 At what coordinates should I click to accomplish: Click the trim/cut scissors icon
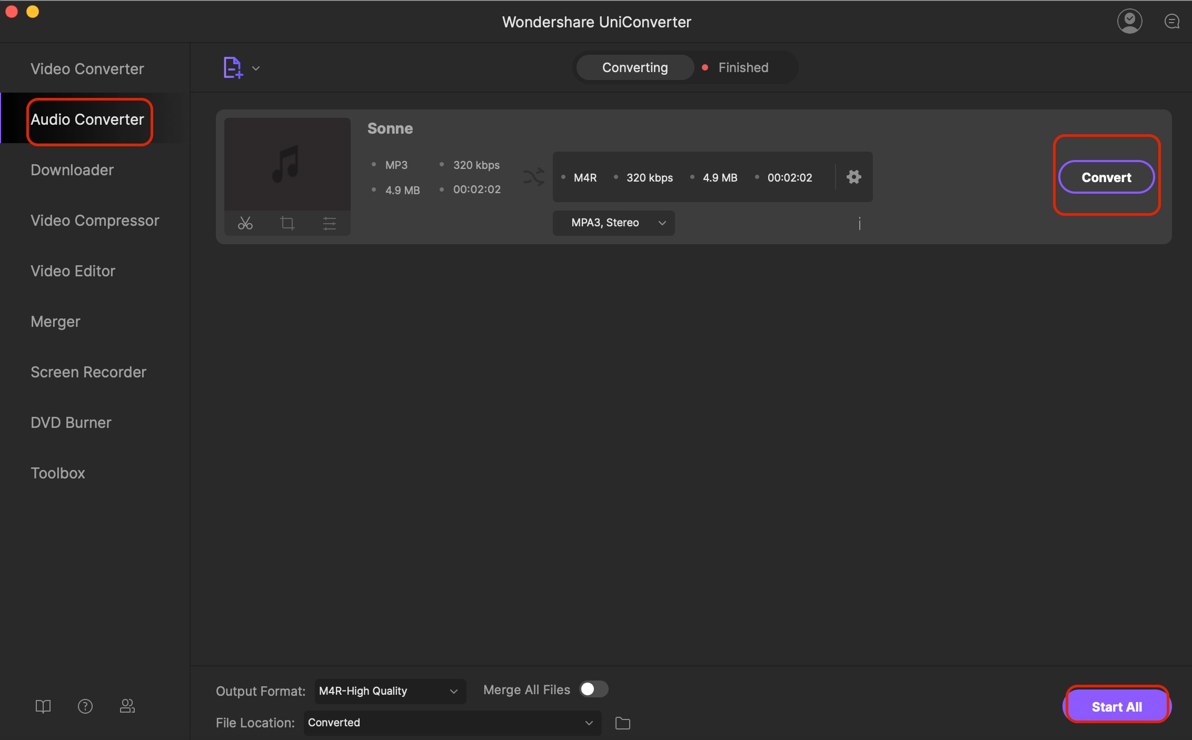tap(245, 223)
